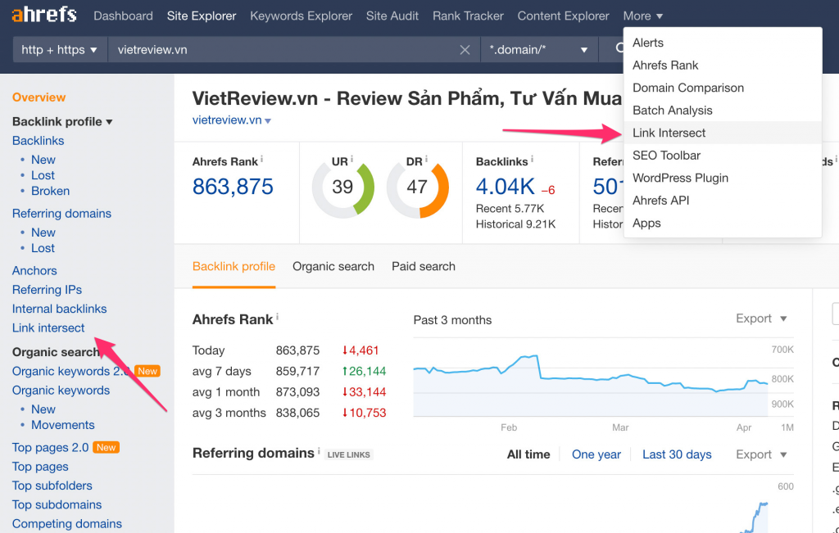Select Apps from the More menu
This screenshot has height=533, width=839.
pos(723,223)
